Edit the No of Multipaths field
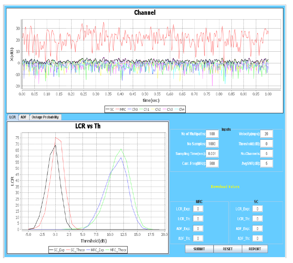293x263 pixels. pos(212,134)
